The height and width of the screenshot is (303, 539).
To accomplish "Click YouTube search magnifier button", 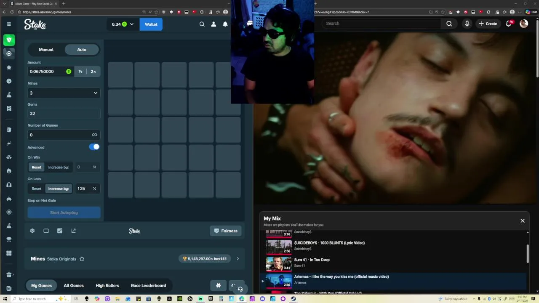I will (x=449, y=24).
